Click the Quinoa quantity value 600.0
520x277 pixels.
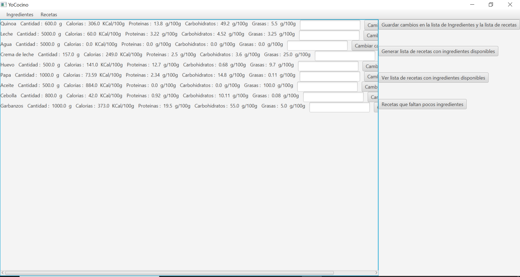51,24
